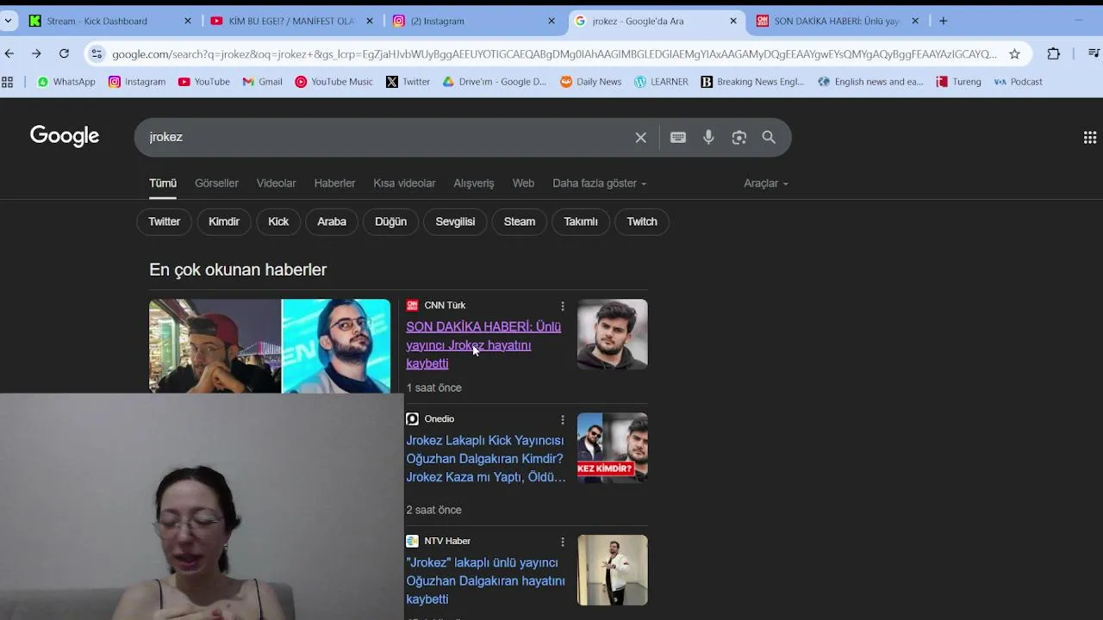Image resolution: width=1103 pixels, height=620 pixels.
Task: Go back to the previous page
Action: coord(9,53)
